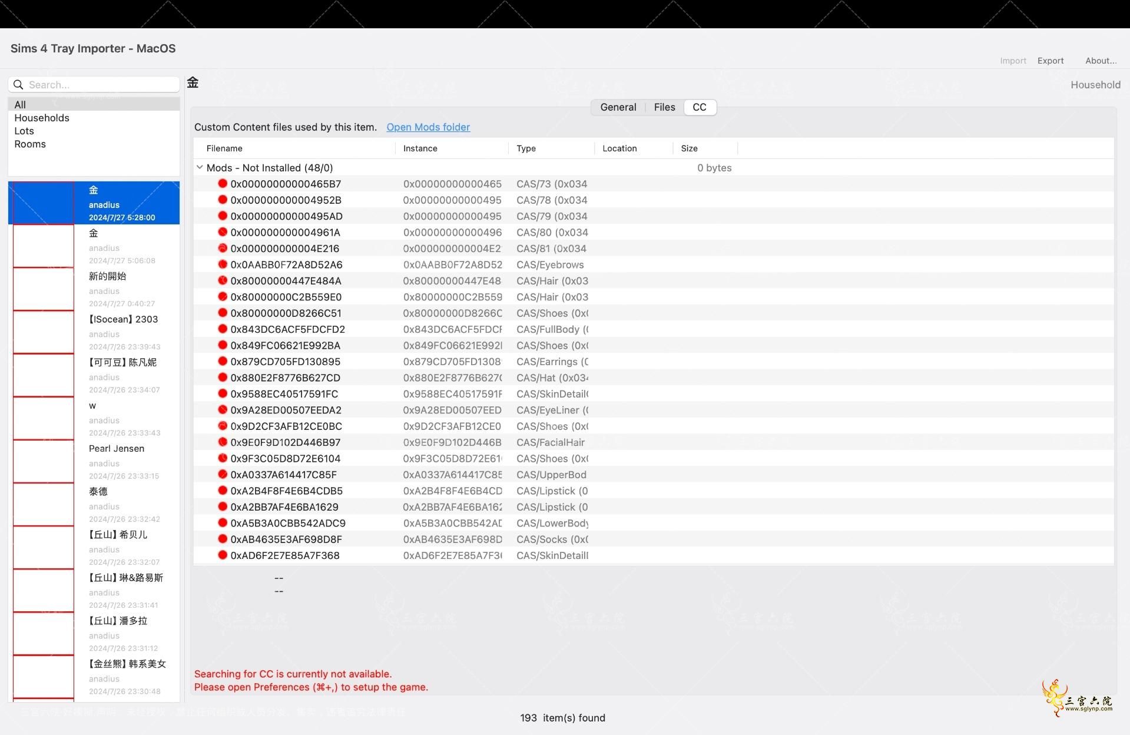Select the 【可可豆】陈凡妮 item
The width and height of the screenshot is (1130, 735).
[94, 375]
